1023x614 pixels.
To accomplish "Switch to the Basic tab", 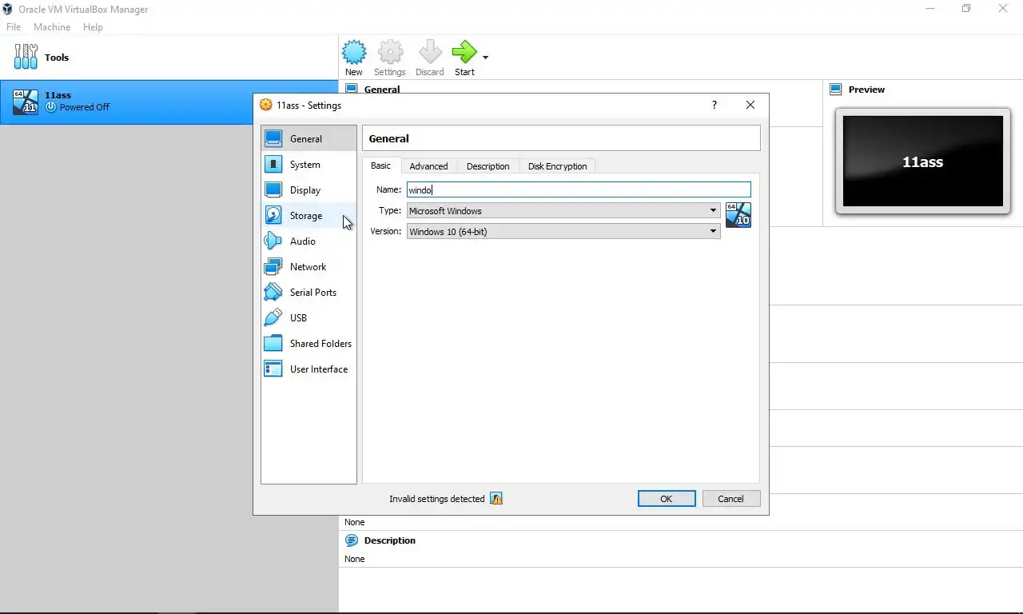I will click(x=380, y=165).
